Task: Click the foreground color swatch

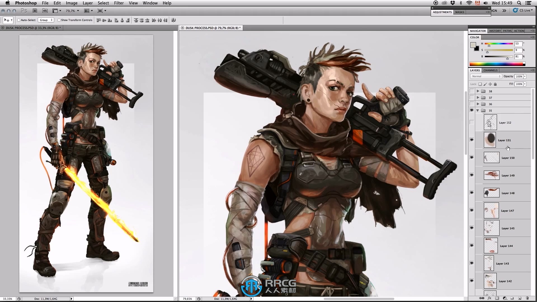Action: 473,45
